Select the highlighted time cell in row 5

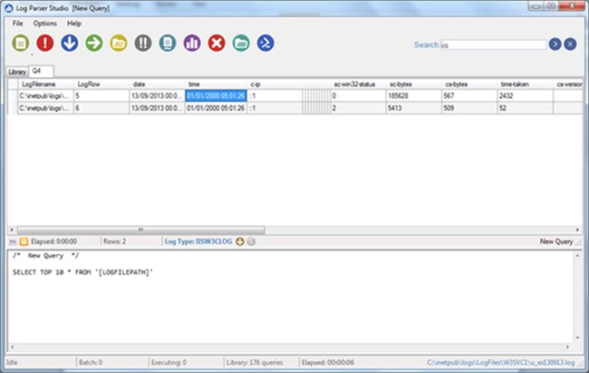[216, 96]
